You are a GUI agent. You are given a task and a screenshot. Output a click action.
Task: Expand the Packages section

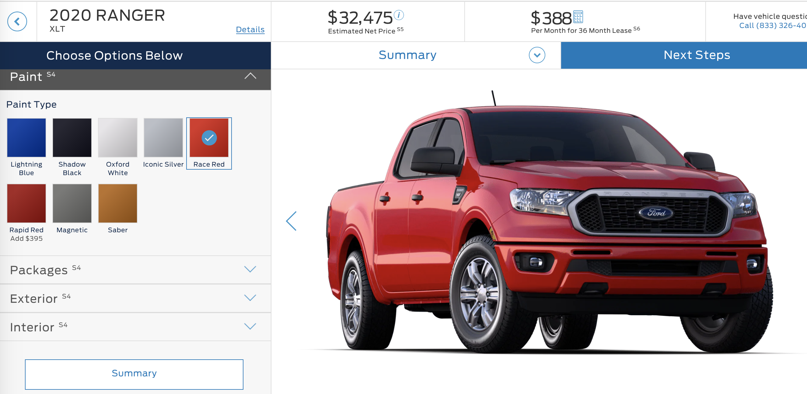coord(135,269)
